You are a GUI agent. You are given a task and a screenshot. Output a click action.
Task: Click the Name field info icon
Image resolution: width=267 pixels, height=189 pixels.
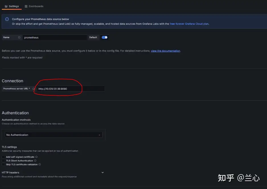pyautogui.click(x=19, y=37)
